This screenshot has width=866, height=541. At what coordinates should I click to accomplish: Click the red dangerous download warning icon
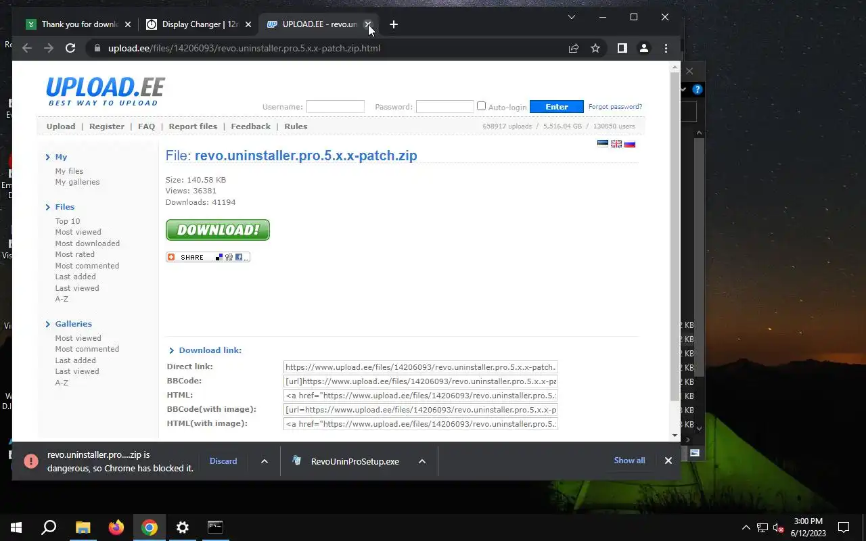[31, 461]
